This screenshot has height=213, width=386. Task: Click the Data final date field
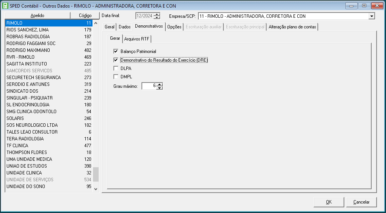point(144,16)
